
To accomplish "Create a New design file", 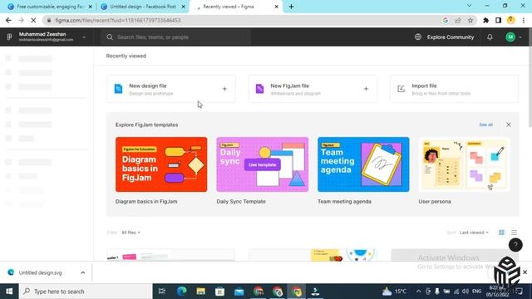I will 171,89.
